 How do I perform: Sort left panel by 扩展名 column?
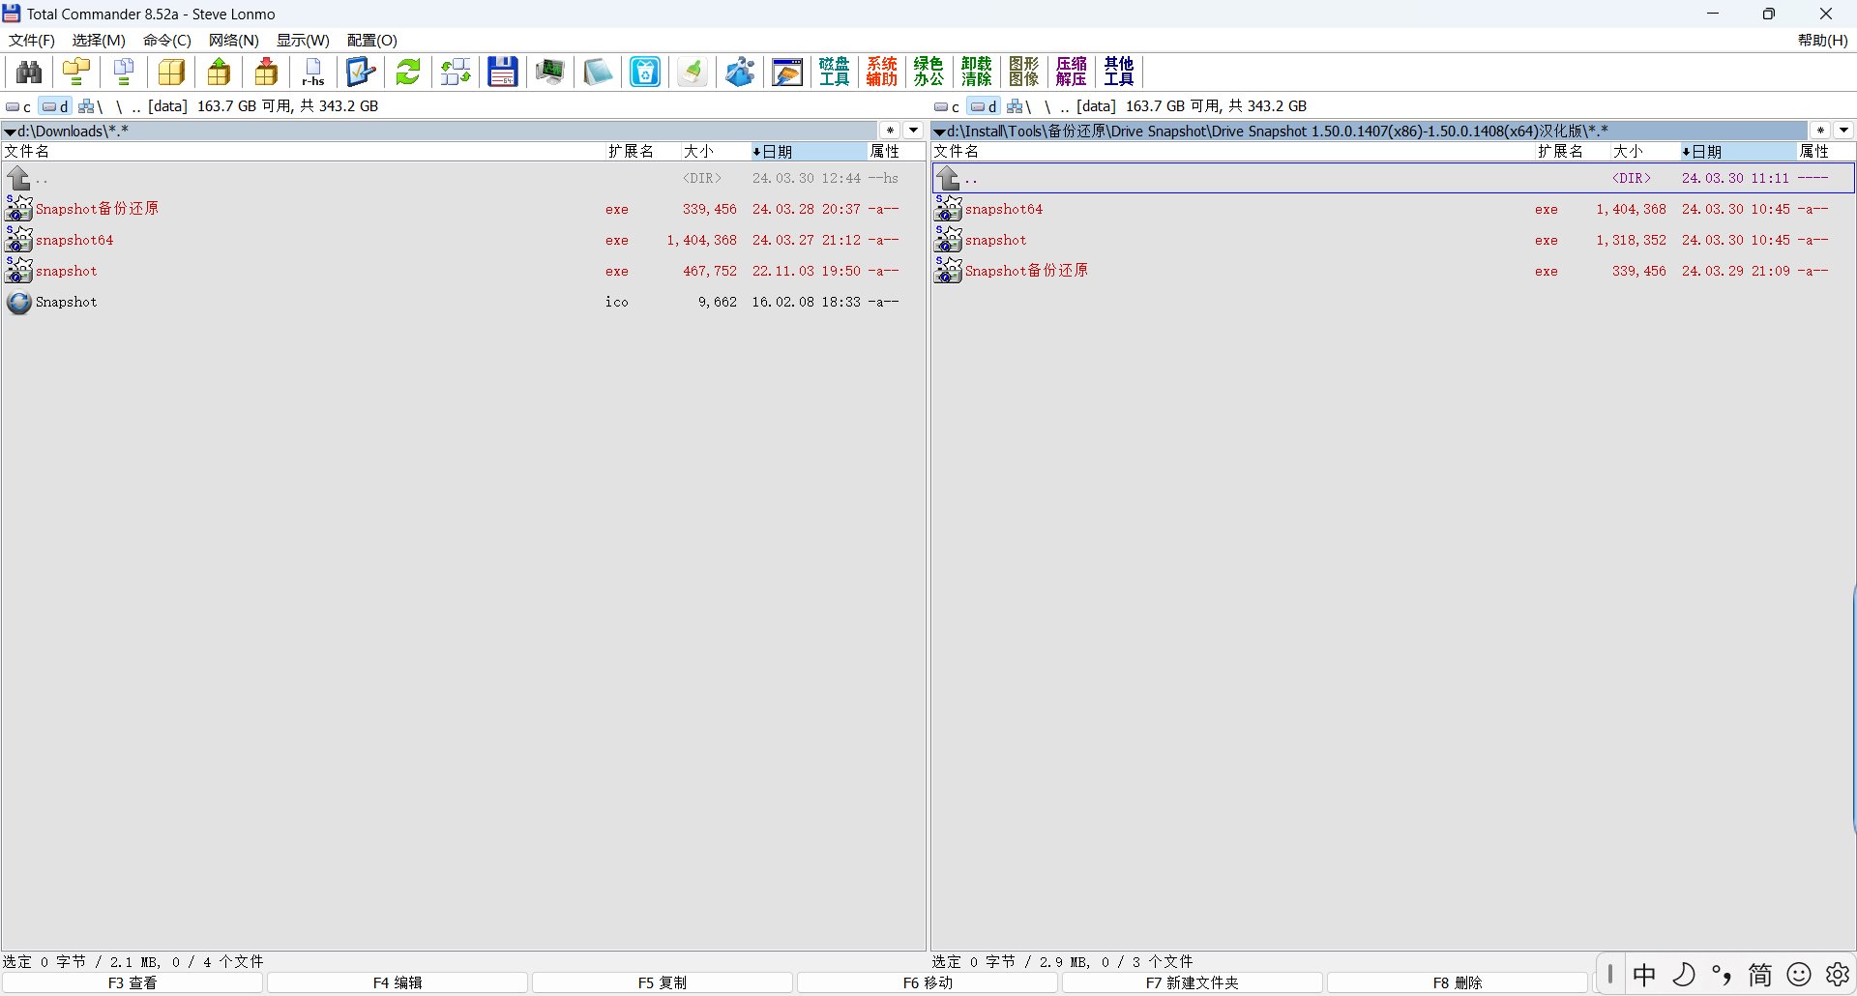642,152
